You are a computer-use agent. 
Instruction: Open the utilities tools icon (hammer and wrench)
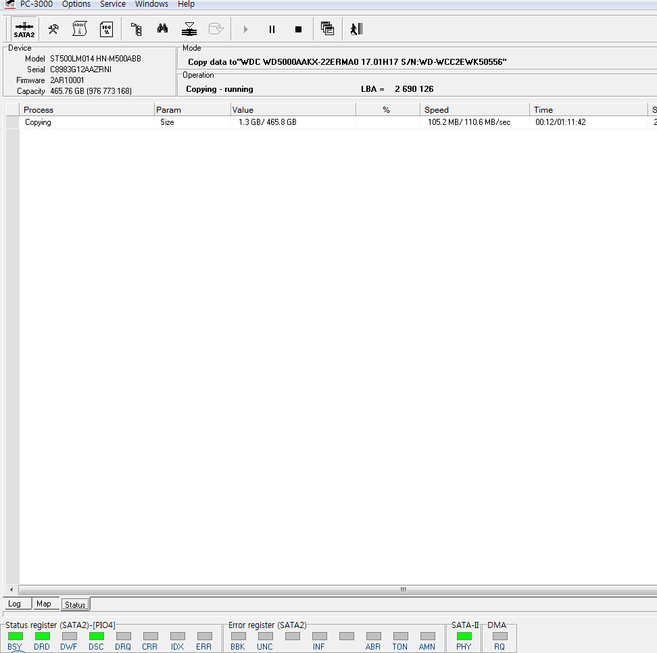click(53, 29)
